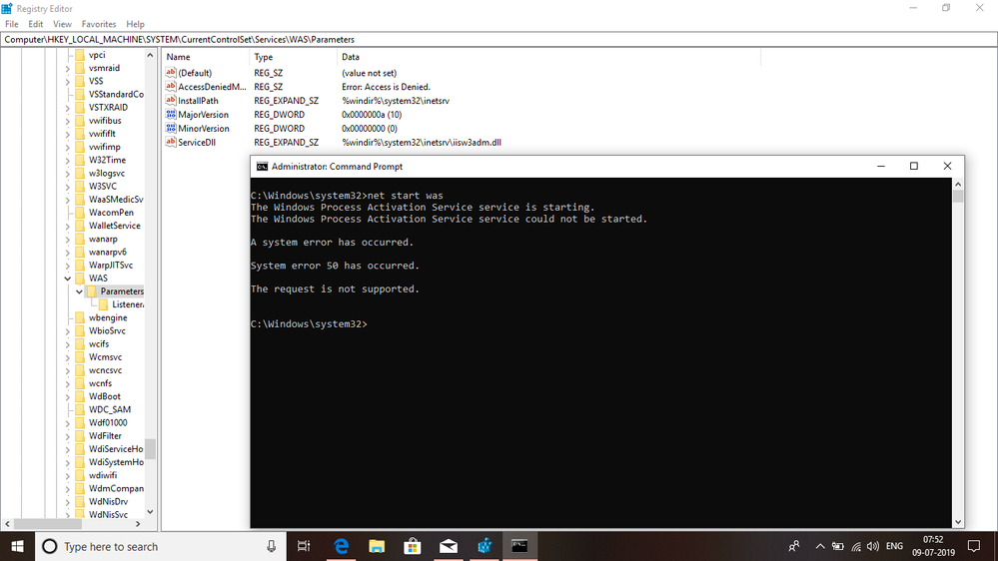998x561 pixels.
Task: Click the ServiceDll string value icon
Action: 171,143
